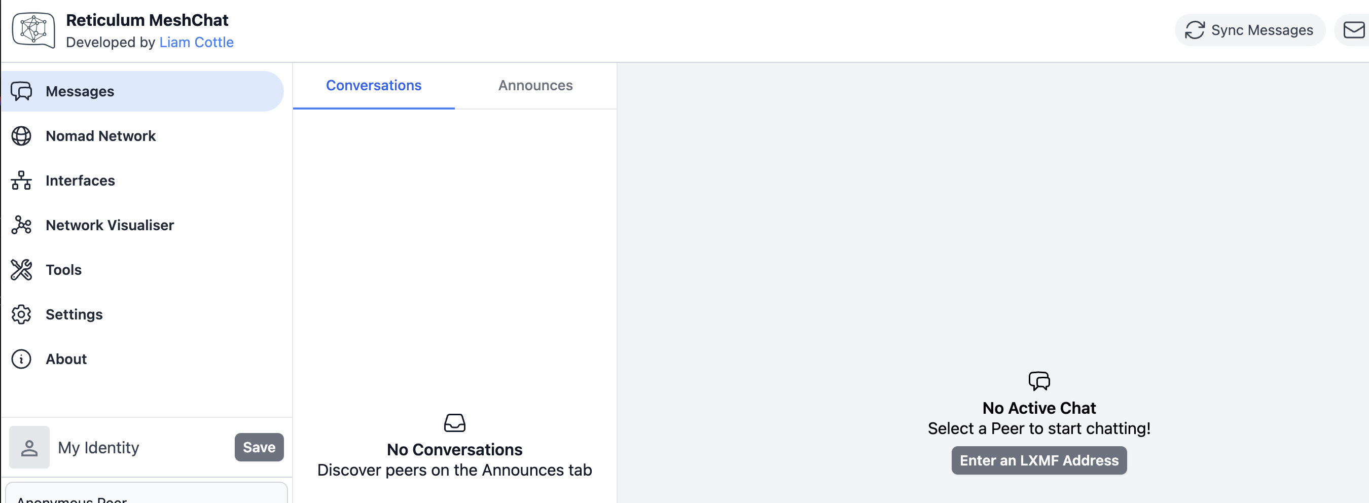Click the Interfaces network icon
The height and width of the screenshot is (503, 1369).
pos(21,181)
